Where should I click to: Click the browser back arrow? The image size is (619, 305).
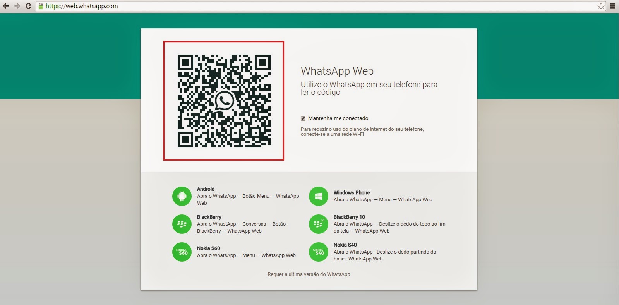pos(6,6)
